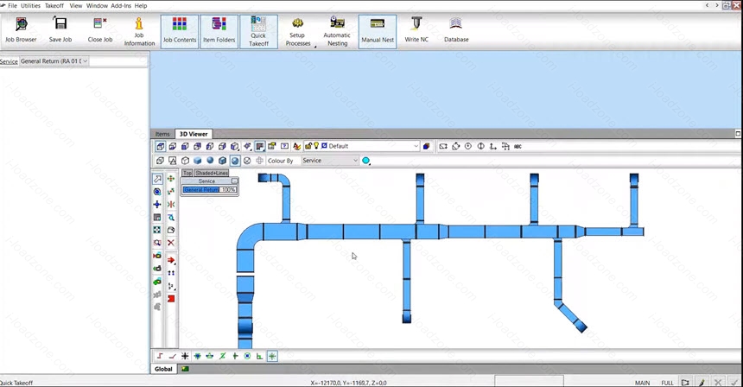743x387 pixels.
Task: Click the box-with-letter-A display icon
Action: (173, 161)
